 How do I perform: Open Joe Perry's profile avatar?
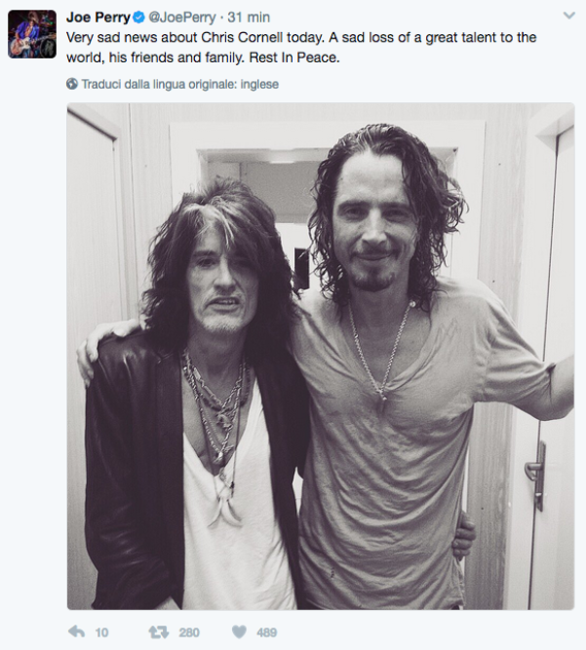coord(32,34)
